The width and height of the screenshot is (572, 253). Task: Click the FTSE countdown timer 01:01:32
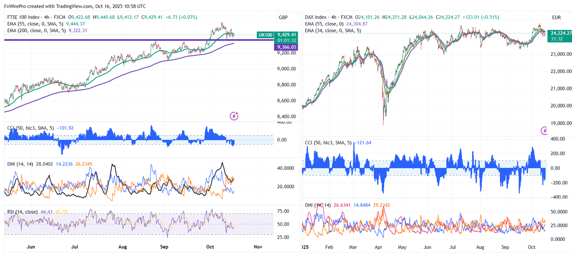286,40
